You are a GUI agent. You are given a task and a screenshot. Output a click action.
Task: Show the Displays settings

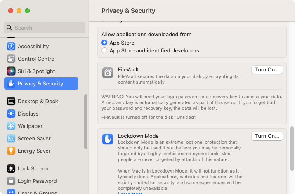coord(41,114)
